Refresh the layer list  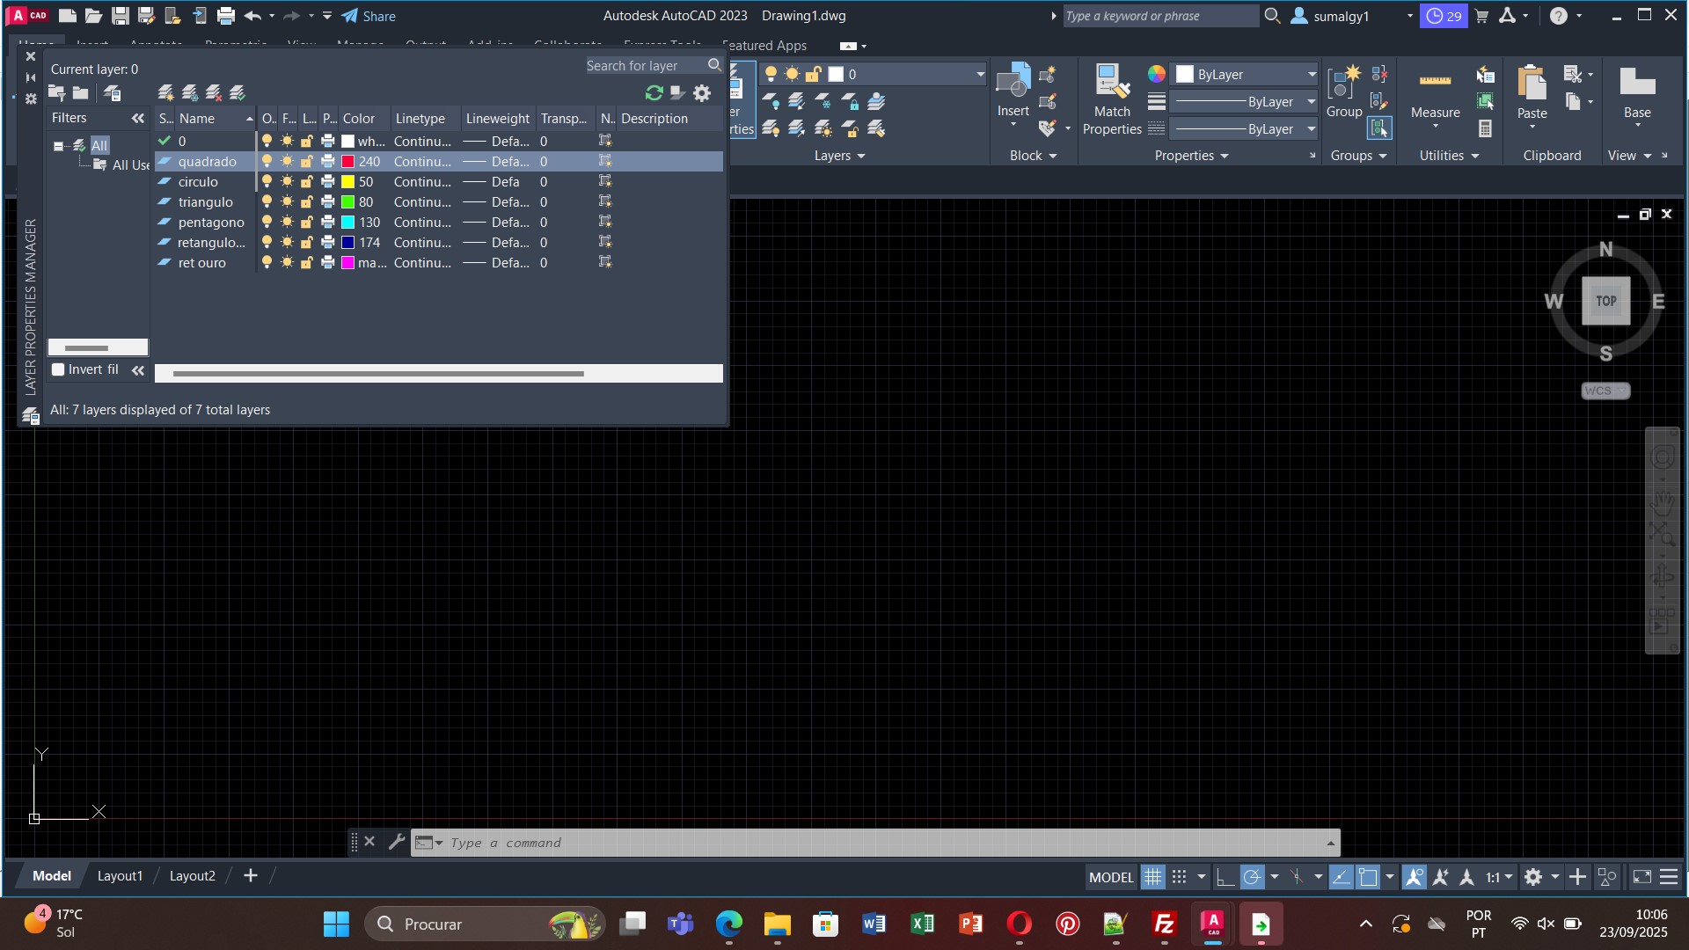(x=654, y=92)
